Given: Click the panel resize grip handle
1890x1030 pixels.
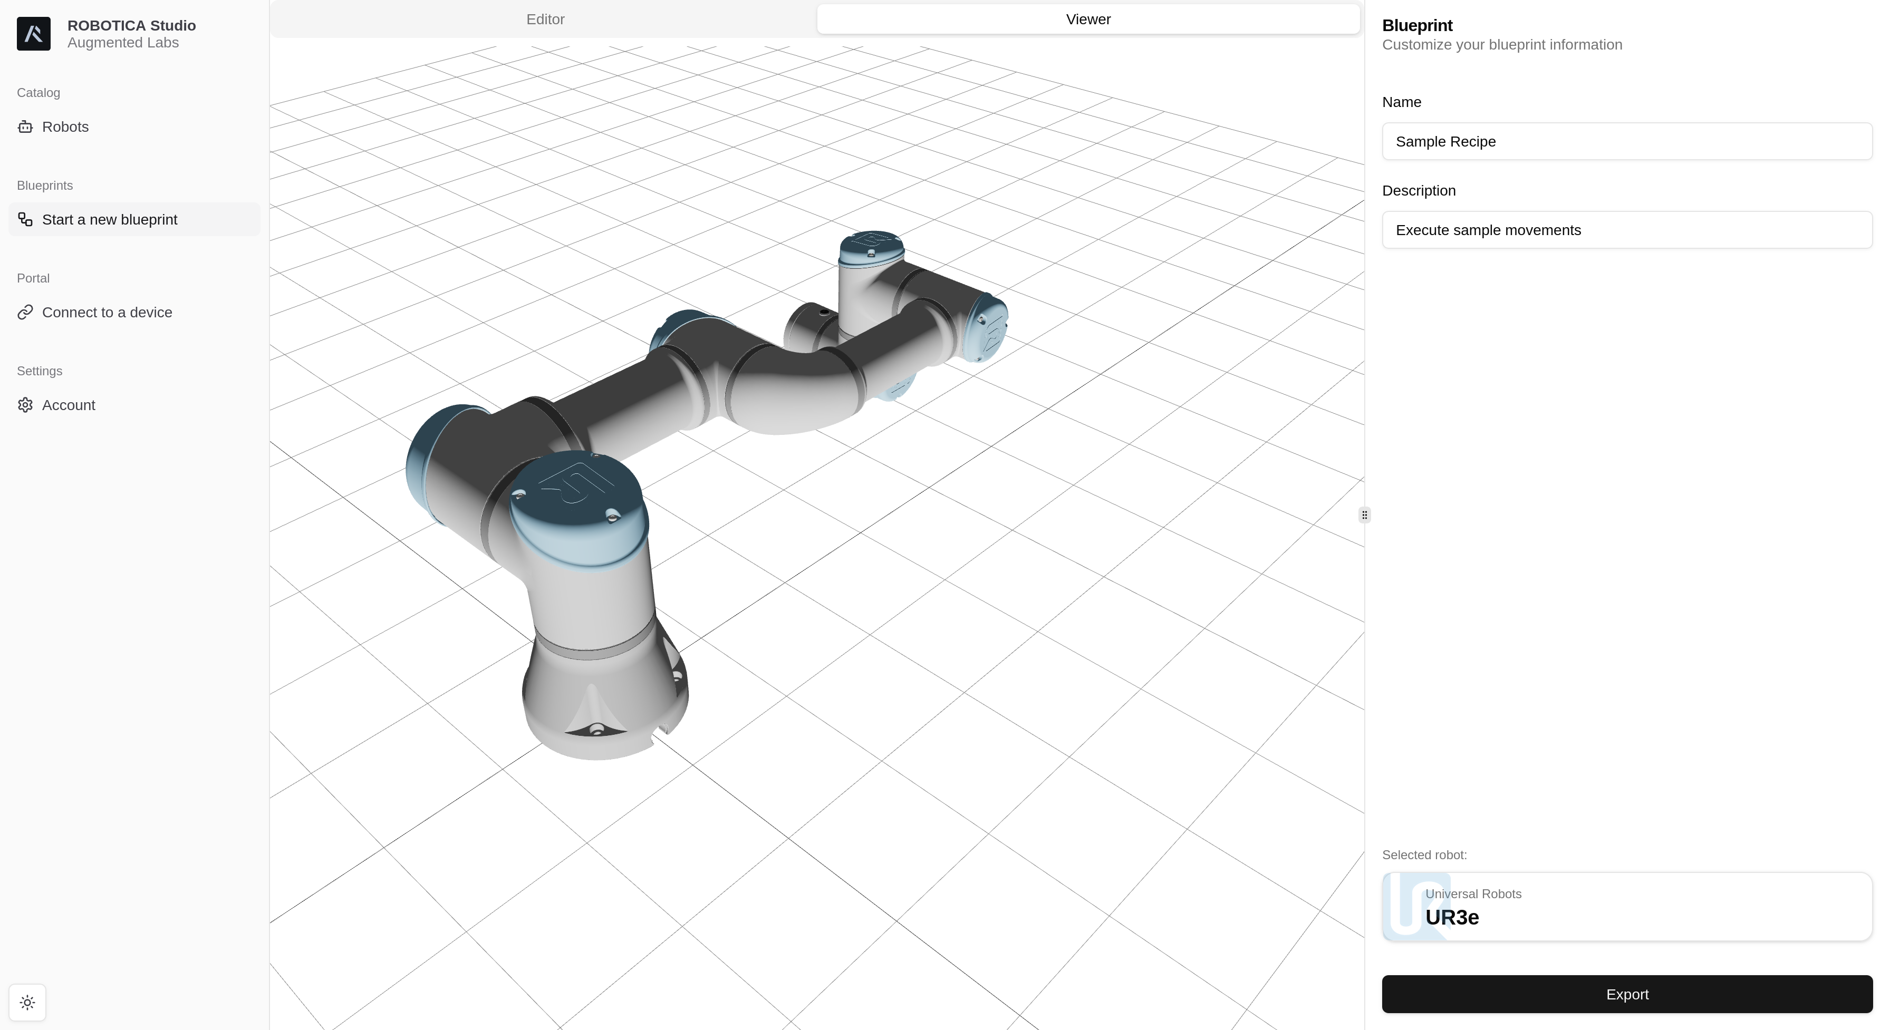Looking at the screenshot, I should [1364, 515].
